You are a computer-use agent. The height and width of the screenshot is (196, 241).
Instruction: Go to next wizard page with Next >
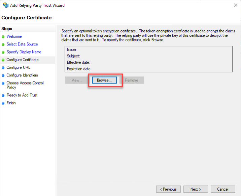[196, 189]
